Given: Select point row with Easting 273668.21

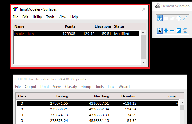Looking at the screenshot, I should click(97, 109).
